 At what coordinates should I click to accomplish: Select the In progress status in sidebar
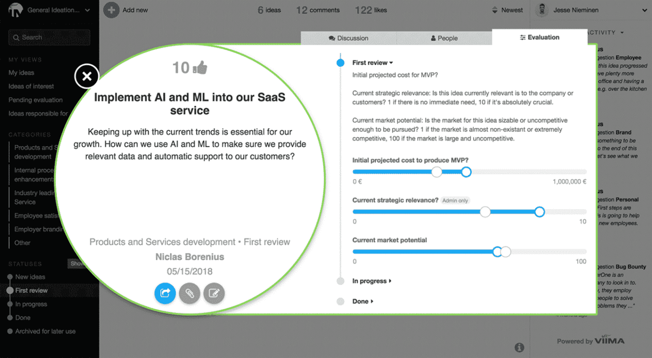(x=31, y=304)
